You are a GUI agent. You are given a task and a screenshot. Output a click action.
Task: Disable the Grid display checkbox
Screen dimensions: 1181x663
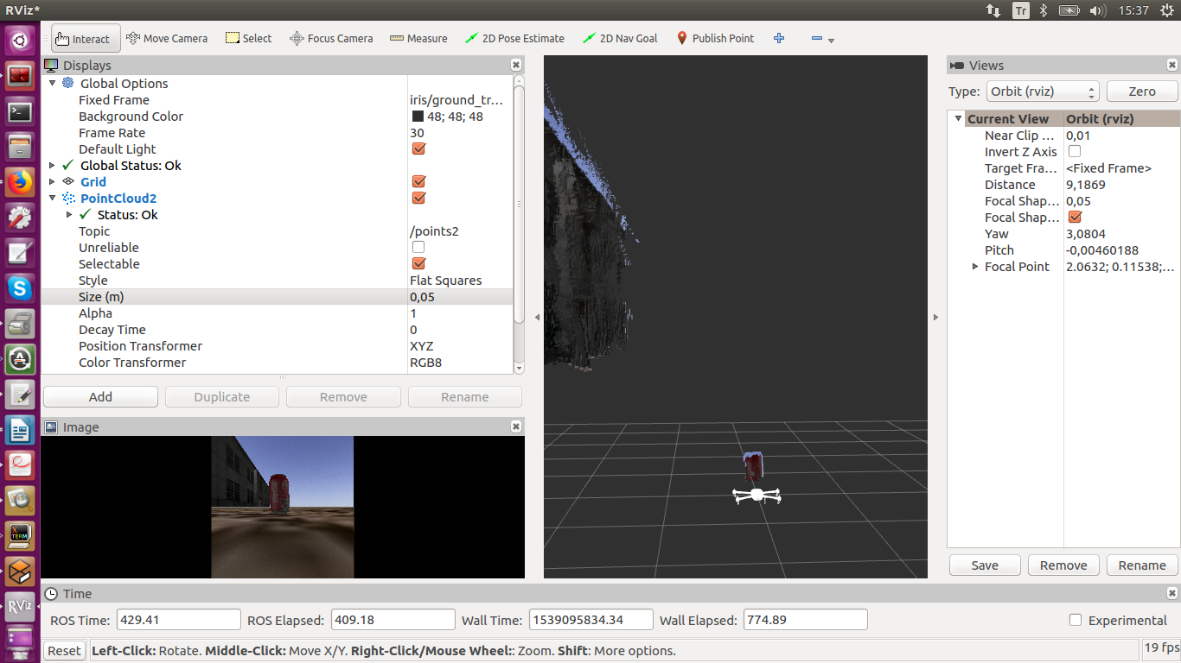click(x=418, y=181)
